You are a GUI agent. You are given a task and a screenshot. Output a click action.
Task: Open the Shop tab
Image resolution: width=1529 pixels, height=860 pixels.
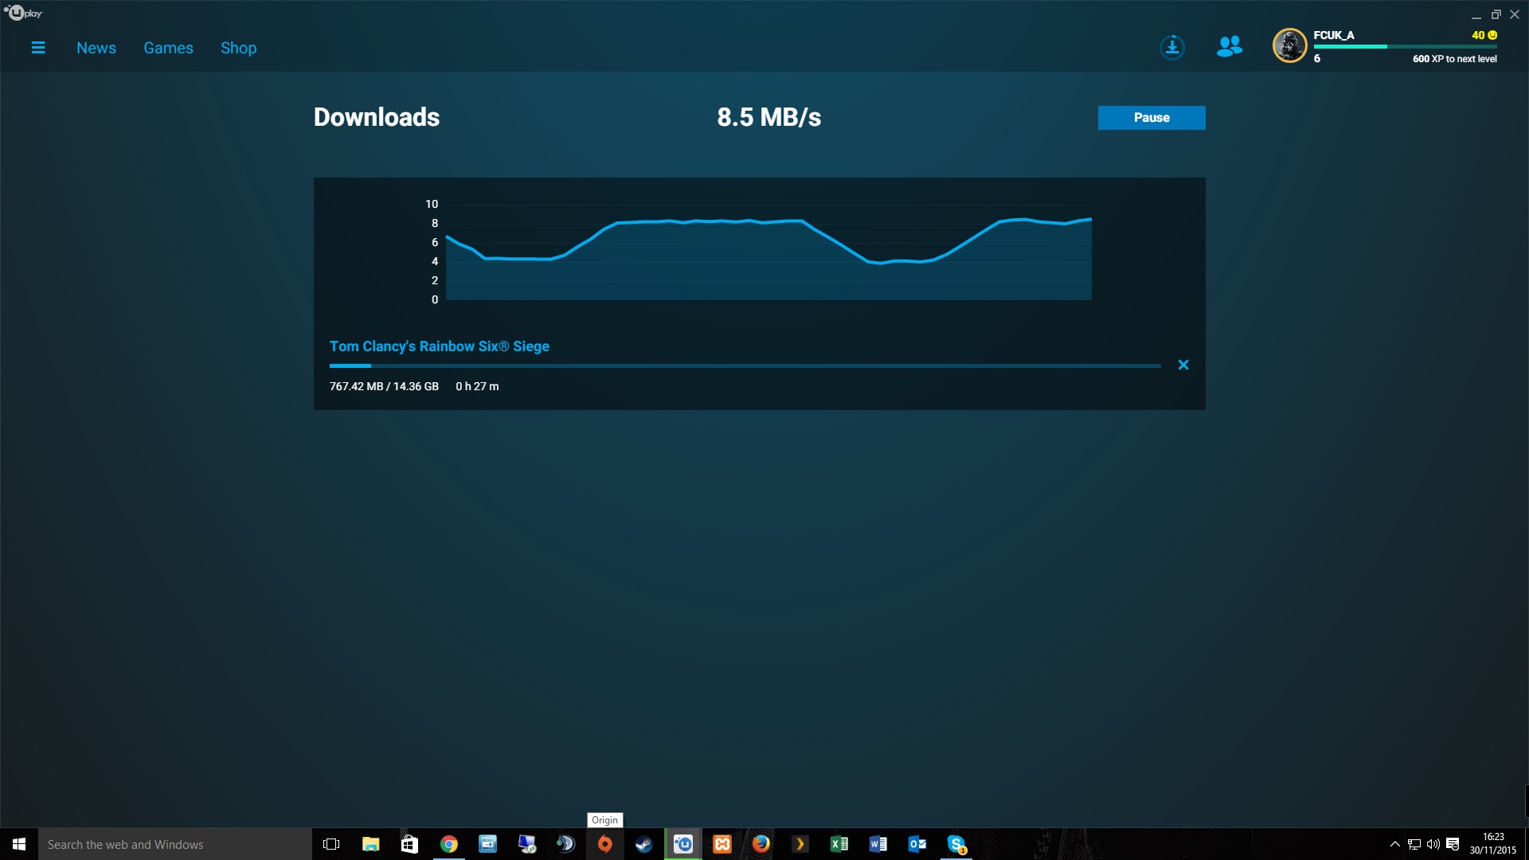pyautogui.click(x=238, y=48)
